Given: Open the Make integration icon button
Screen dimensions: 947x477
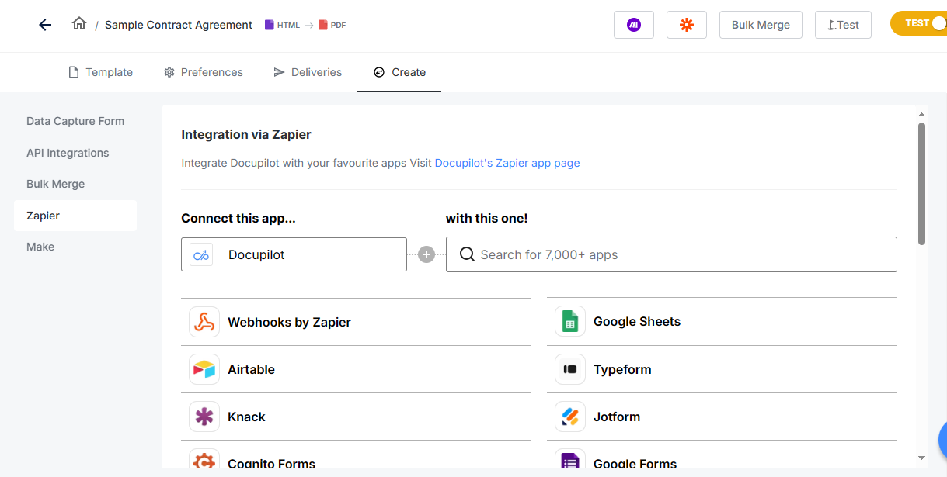Looking at the screenshot, I should [x=634, y=25].
